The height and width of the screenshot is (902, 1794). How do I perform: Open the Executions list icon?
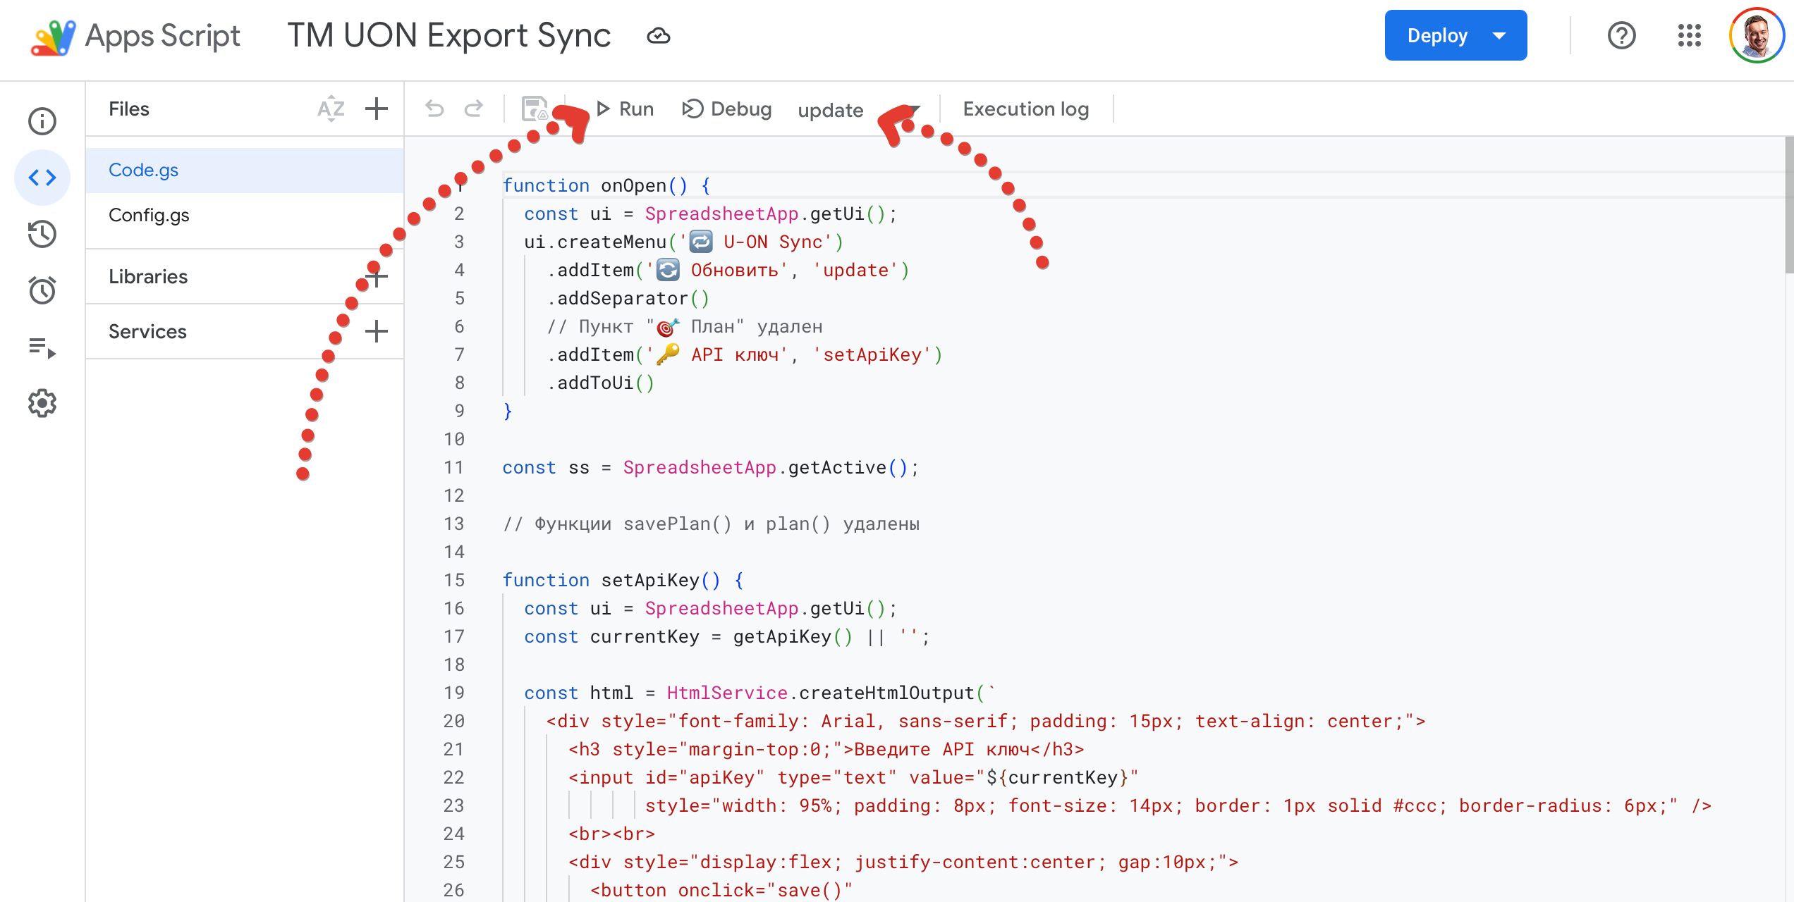(42, 347)
